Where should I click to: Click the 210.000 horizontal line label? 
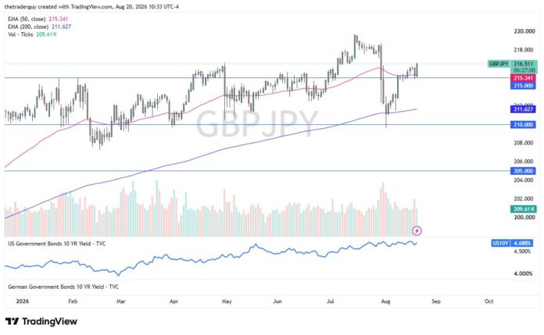(523, 125)
